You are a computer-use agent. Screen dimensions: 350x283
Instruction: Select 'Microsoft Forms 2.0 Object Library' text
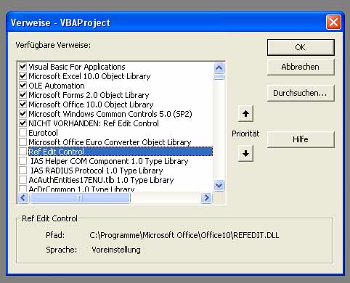pyautogui.click(x=89, y=95)
